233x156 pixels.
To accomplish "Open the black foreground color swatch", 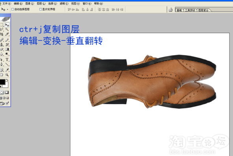I will coord(2,82).
